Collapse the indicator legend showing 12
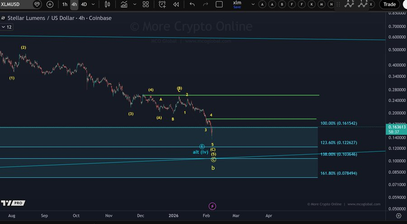 point(6,27)
